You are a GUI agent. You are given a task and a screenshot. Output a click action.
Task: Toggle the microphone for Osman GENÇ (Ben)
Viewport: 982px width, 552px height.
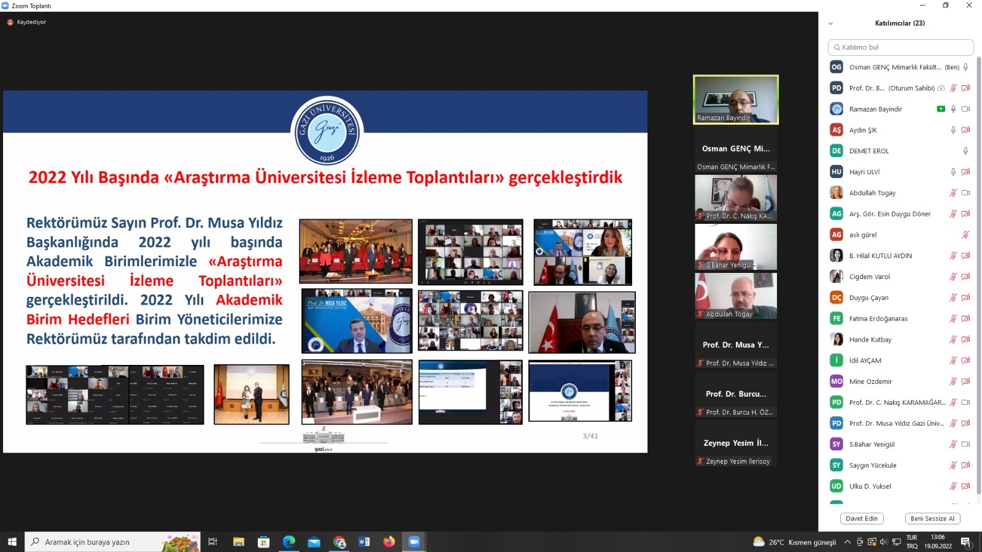(965, 67)
